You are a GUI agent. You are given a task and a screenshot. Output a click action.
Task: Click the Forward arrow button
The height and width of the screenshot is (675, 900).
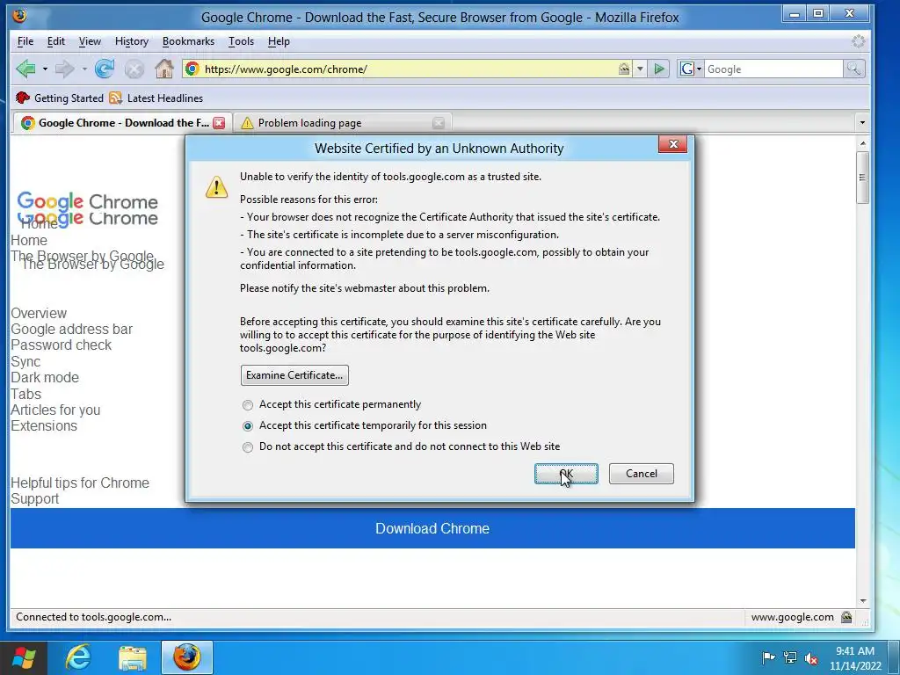pyautogui.click(x=64, y=69)
